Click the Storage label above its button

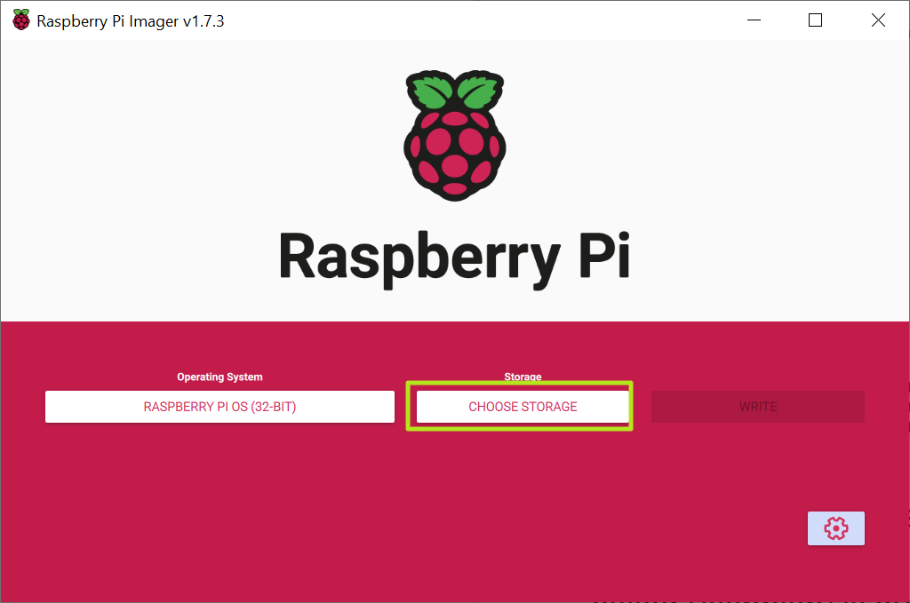[x=522, y=377]
